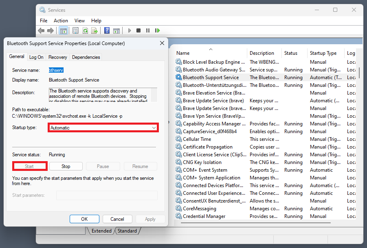Click the Cancel button
This screenshot has height=248, width=367.
[x=117, y=219]
